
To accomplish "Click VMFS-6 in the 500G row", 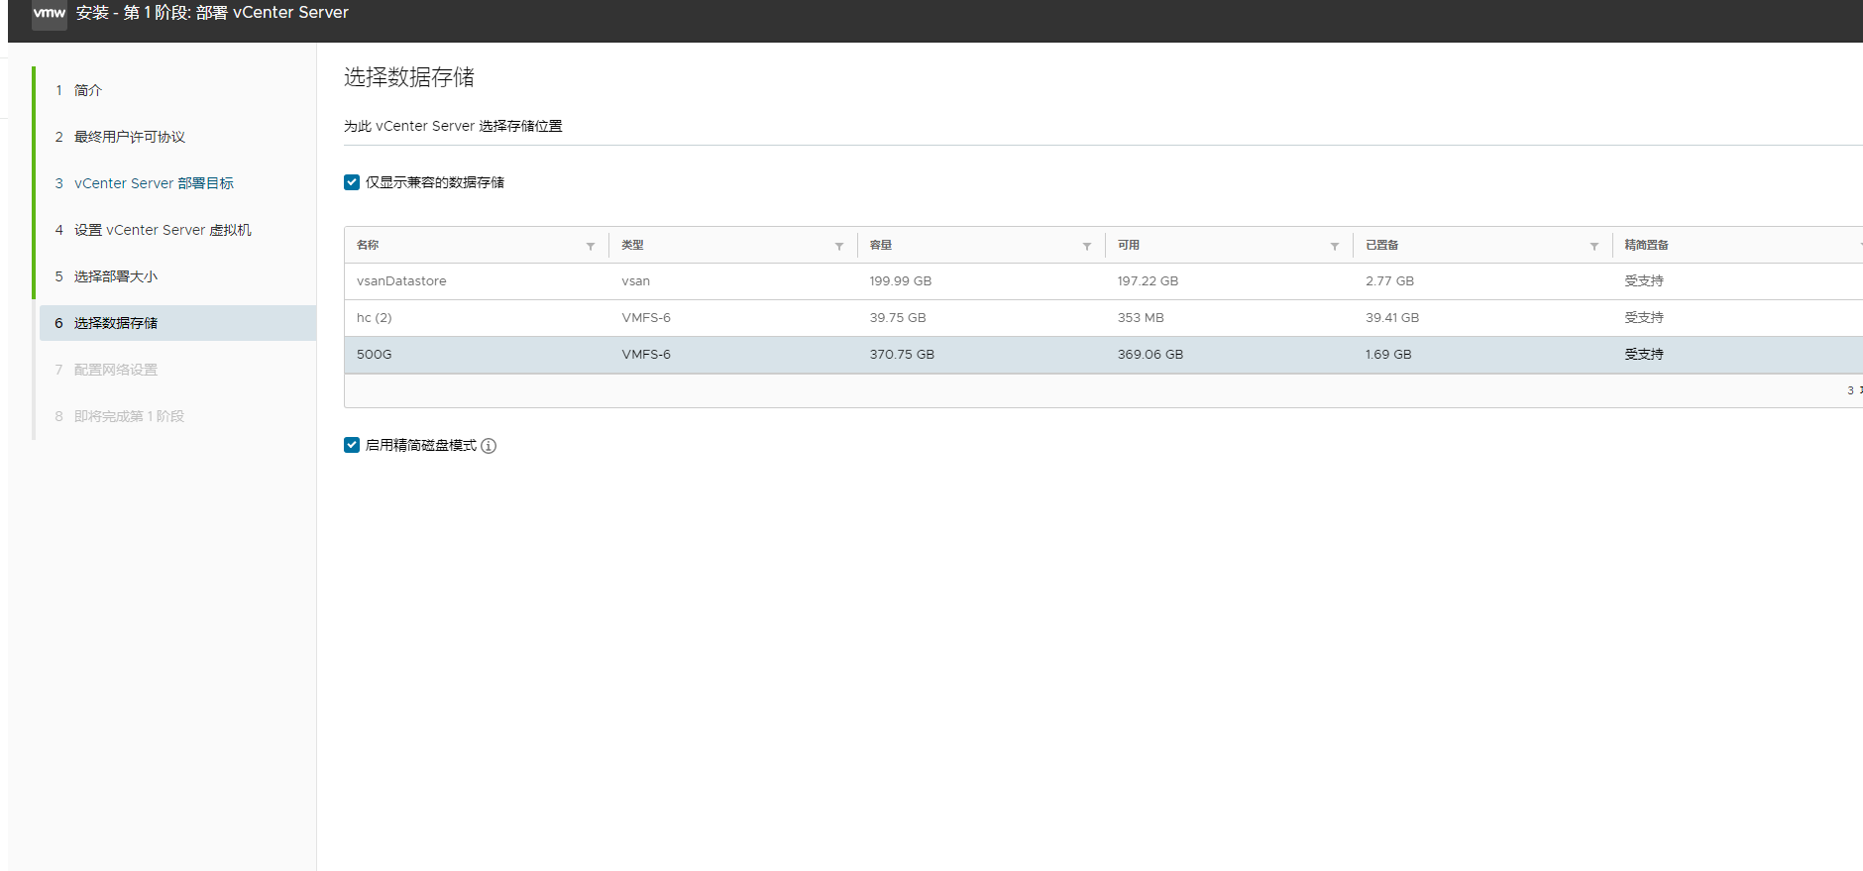I will 646,355.
